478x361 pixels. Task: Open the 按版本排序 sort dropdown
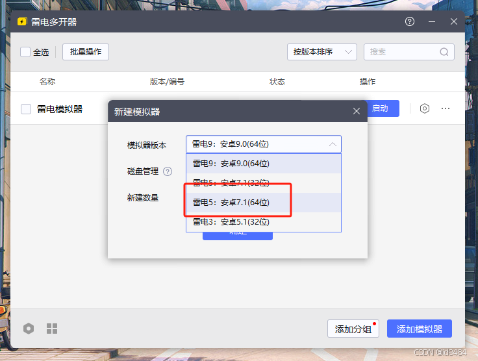coord(322,52)
